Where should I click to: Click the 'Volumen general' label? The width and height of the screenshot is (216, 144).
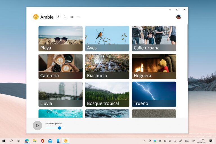[54, 123]
